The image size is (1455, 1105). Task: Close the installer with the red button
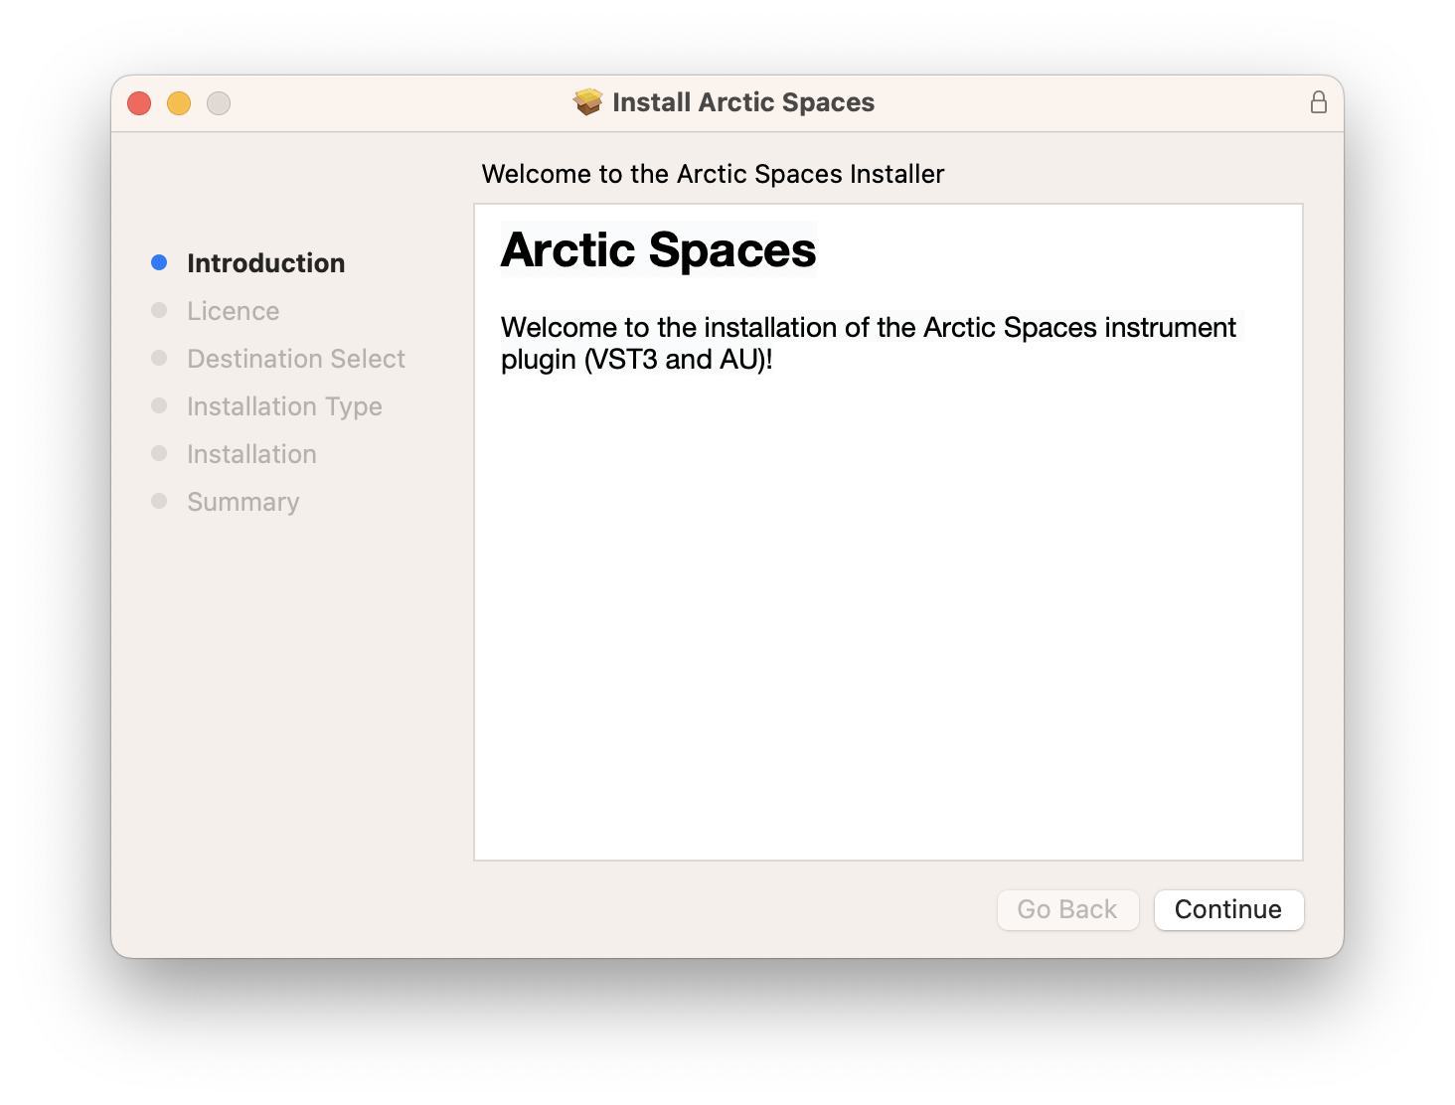(139, 103)
